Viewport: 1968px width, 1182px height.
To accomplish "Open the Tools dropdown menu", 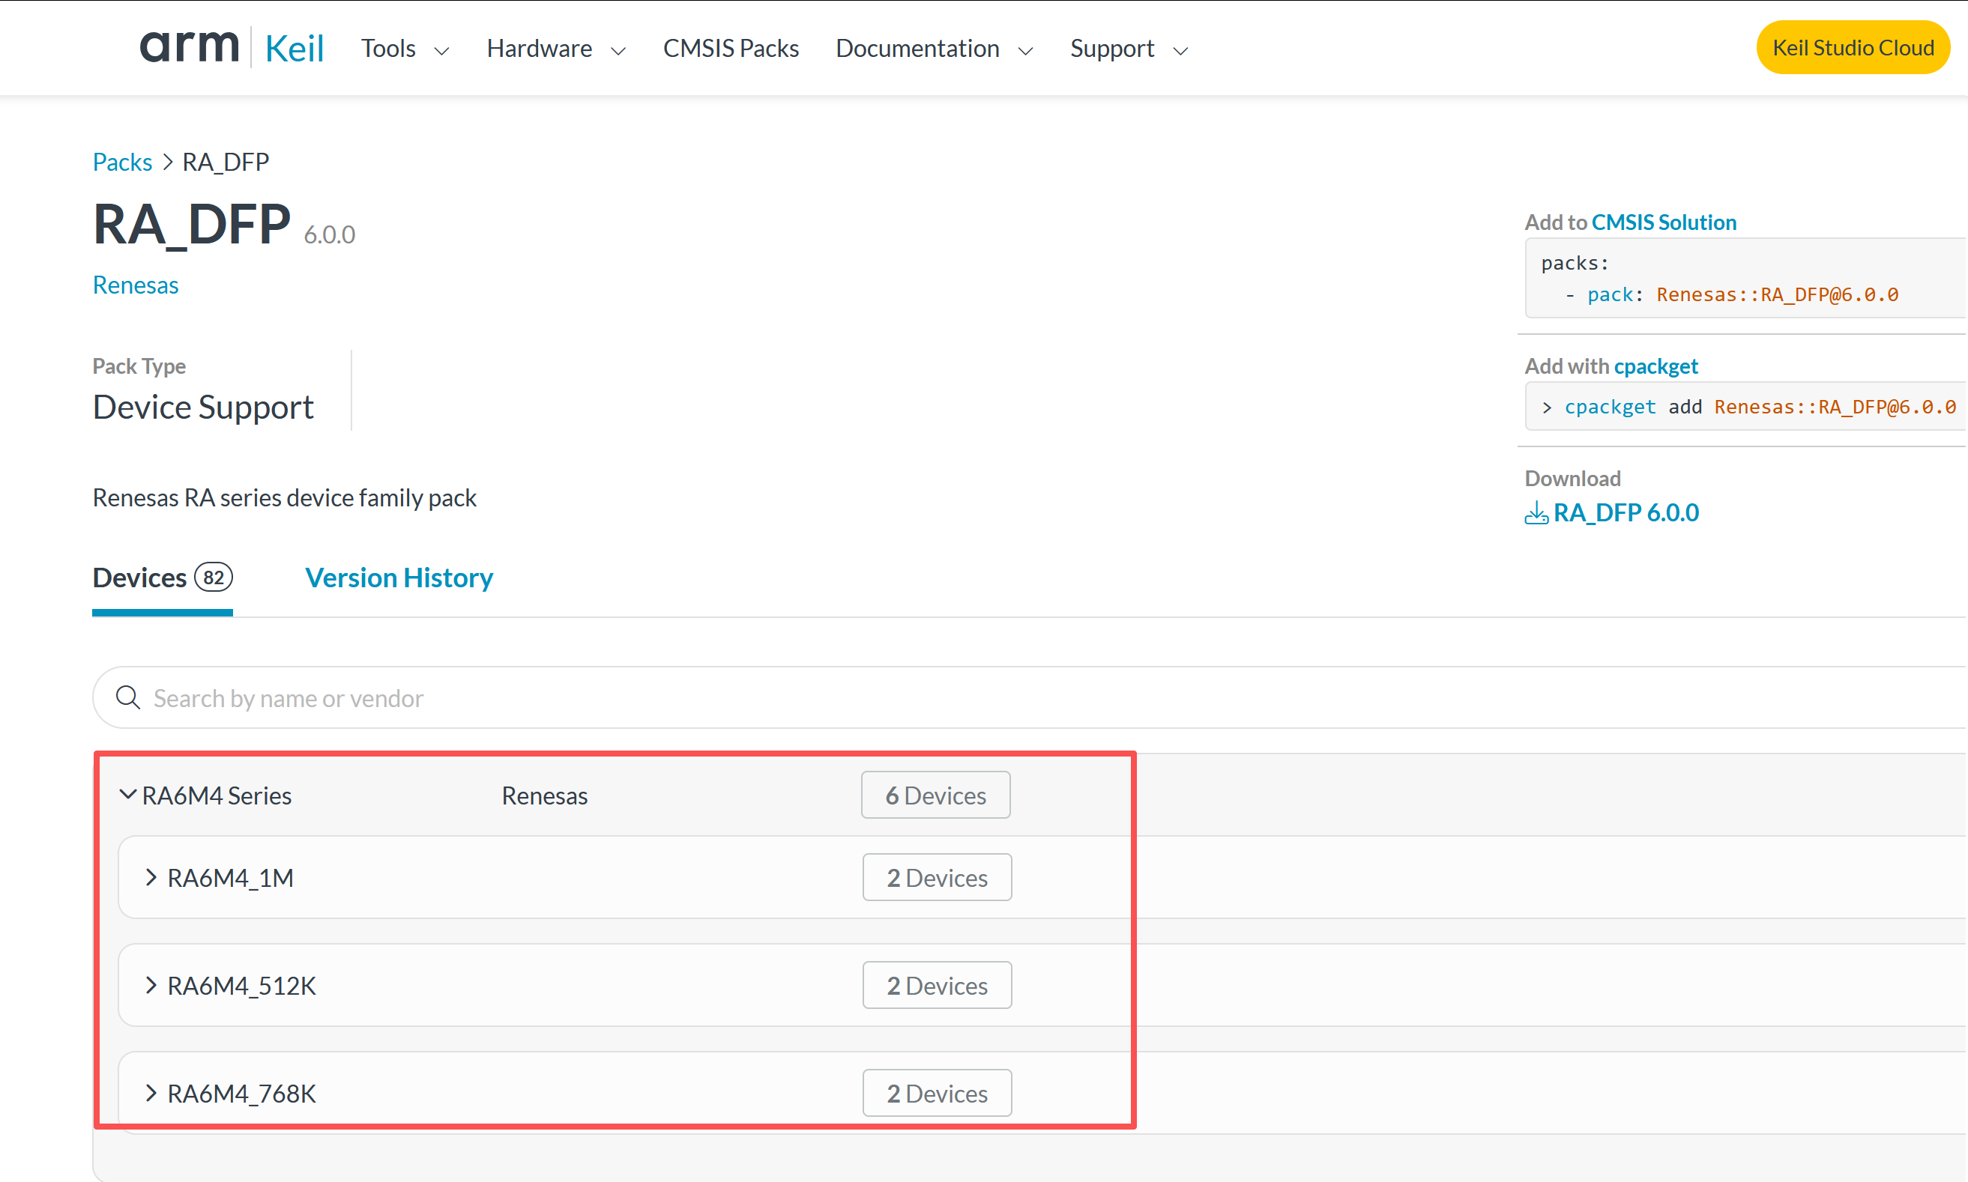I will (x=405, y=49).
